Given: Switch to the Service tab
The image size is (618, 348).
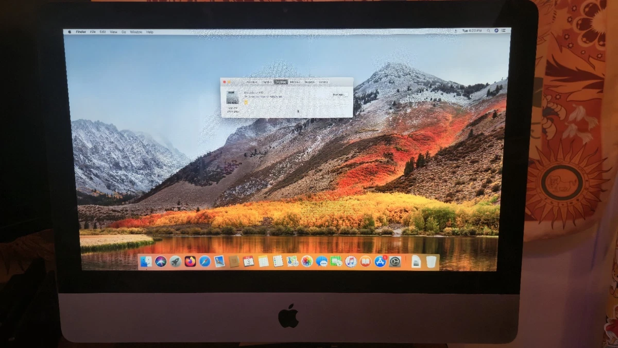Looking at the screenshot, I should (x=323, y=82).
